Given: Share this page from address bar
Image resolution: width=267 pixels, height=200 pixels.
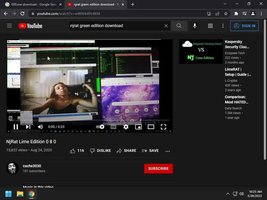Looking at the screenshot, I should [x=217, y=14].
